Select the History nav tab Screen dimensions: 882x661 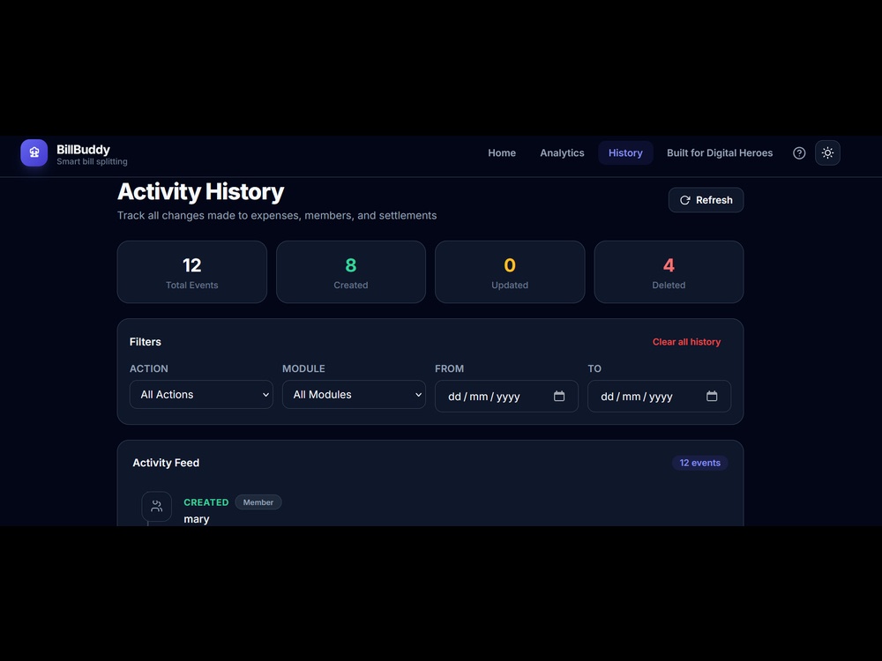coord(625,152)
